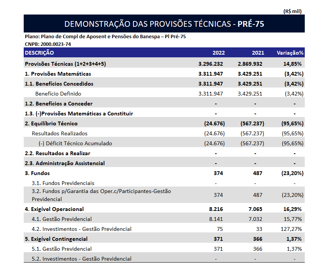Select the '5. Exigível Contingencial' row label

(56, 239)
